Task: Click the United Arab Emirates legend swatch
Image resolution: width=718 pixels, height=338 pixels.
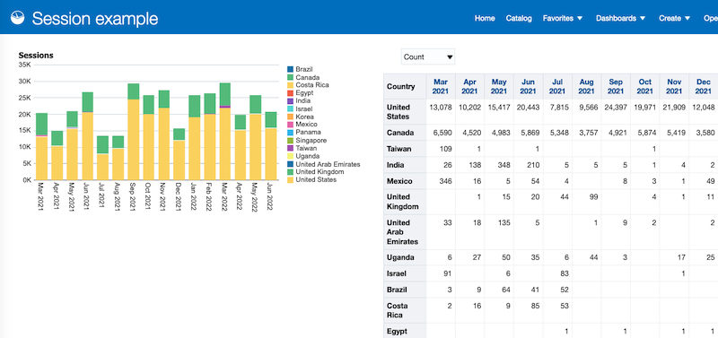Action: [x=290, y=164]
